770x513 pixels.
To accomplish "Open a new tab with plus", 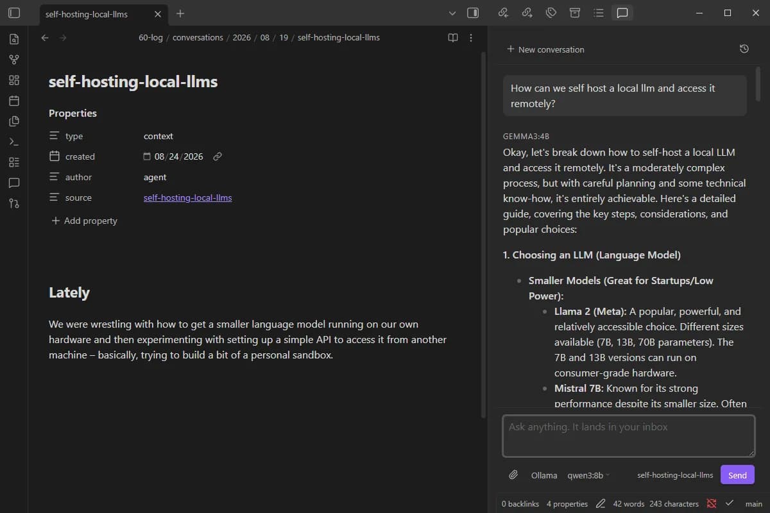I will tap(180, 13).
